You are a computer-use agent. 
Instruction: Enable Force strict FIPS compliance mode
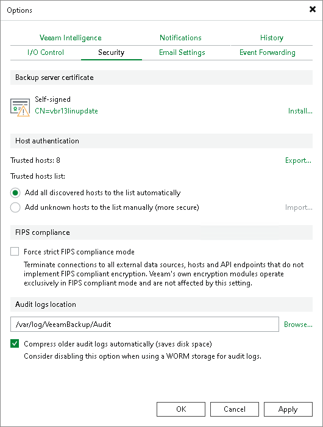pyautogui.click(x=15, y=251)
